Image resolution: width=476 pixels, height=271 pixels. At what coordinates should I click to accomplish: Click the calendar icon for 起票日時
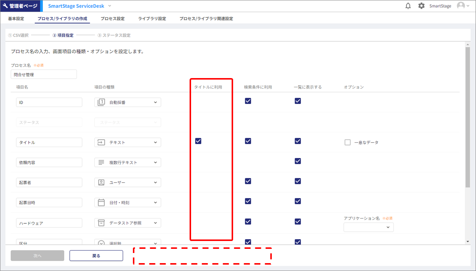[x=101, y=203]
